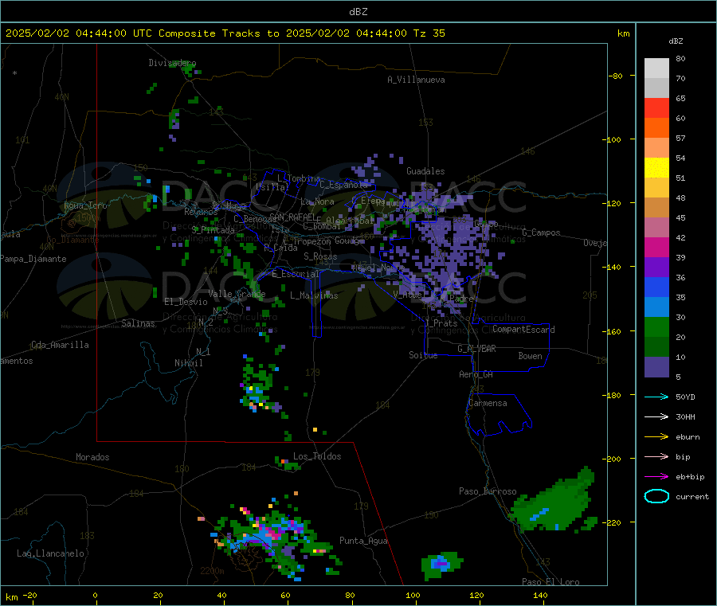Click the El_Desvio map label

[x=186, y=302]
